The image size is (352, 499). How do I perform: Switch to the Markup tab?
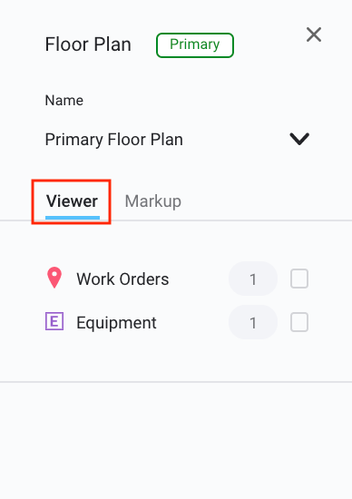[153, 201]
